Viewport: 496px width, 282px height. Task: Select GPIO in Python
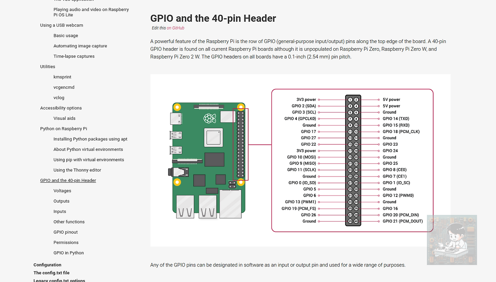pos(69,253)
